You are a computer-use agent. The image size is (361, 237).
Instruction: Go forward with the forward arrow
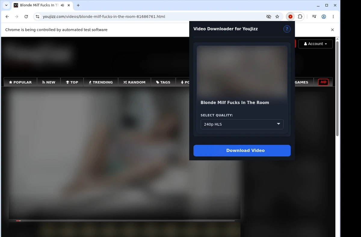(17, 16)
